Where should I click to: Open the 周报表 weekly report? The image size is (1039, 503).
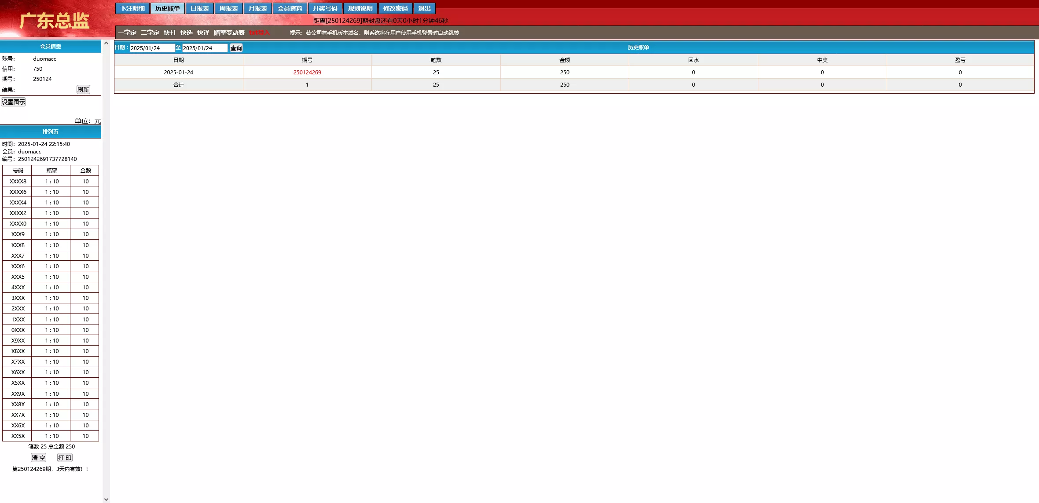pyautogui.click(x=228, y=8)
